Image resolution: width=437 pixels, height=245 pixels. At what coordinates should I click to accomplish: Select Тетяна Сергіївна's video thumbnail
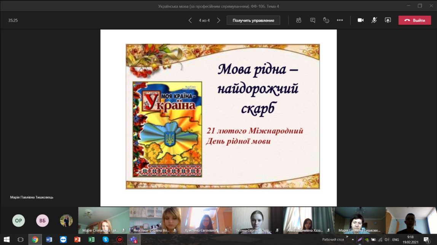pos(257,220)
